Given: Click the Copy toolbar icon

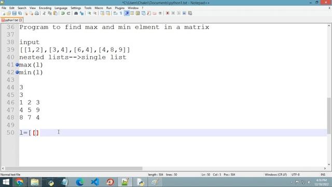Looking at the screenshot, I should (50, 14).
